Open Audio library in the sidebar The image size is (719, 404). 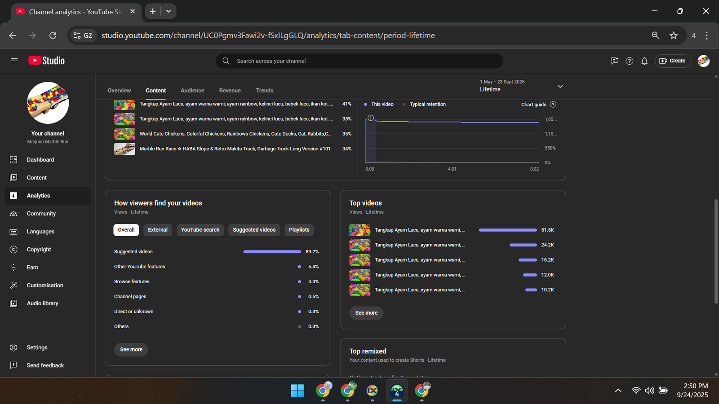42,303
